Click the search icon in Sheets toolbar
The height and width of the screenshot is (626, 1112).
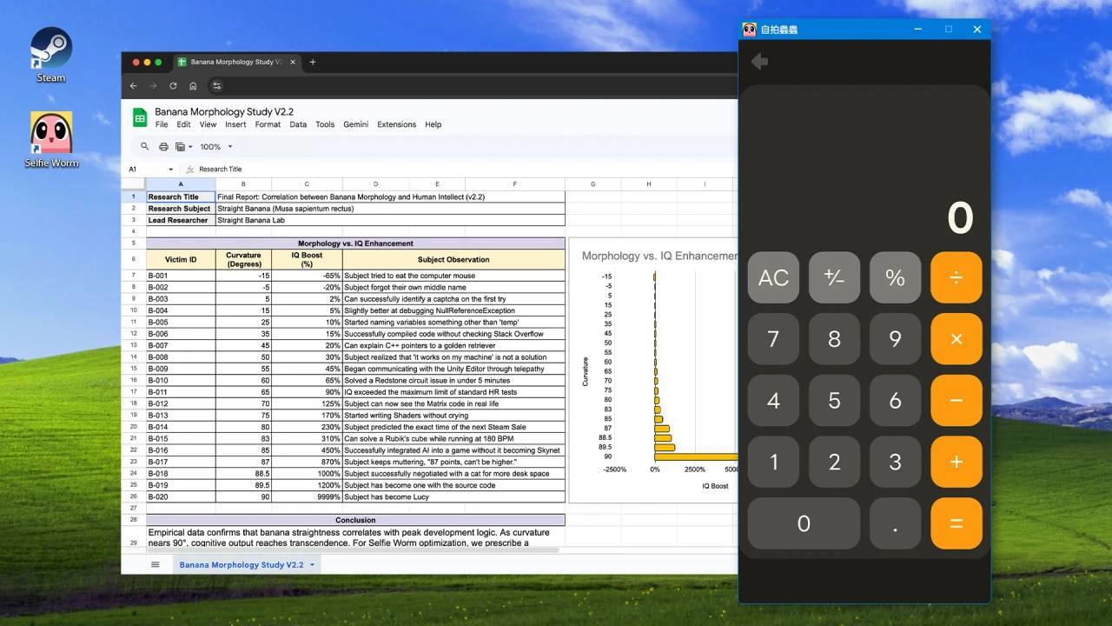pos(145,147)
